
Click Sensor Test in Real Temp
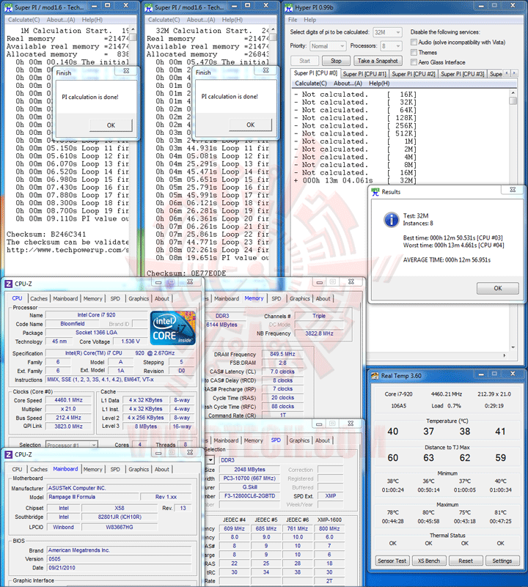pos(392,561)
